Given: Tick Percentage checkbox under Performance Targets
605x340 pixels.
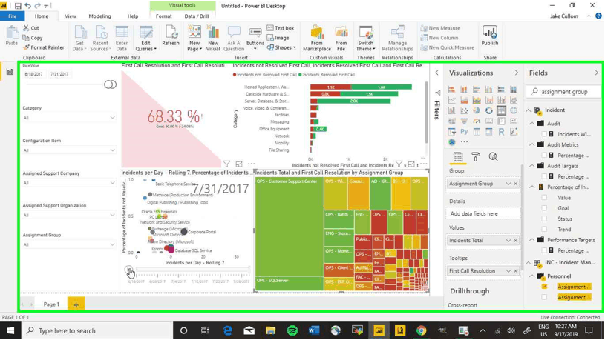Looking at the screenshot, I should (544, 250).
